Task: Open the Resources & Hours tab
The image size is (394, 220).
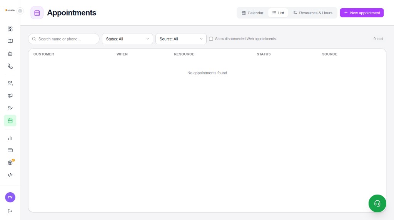Action: click(x=312, y=13)
